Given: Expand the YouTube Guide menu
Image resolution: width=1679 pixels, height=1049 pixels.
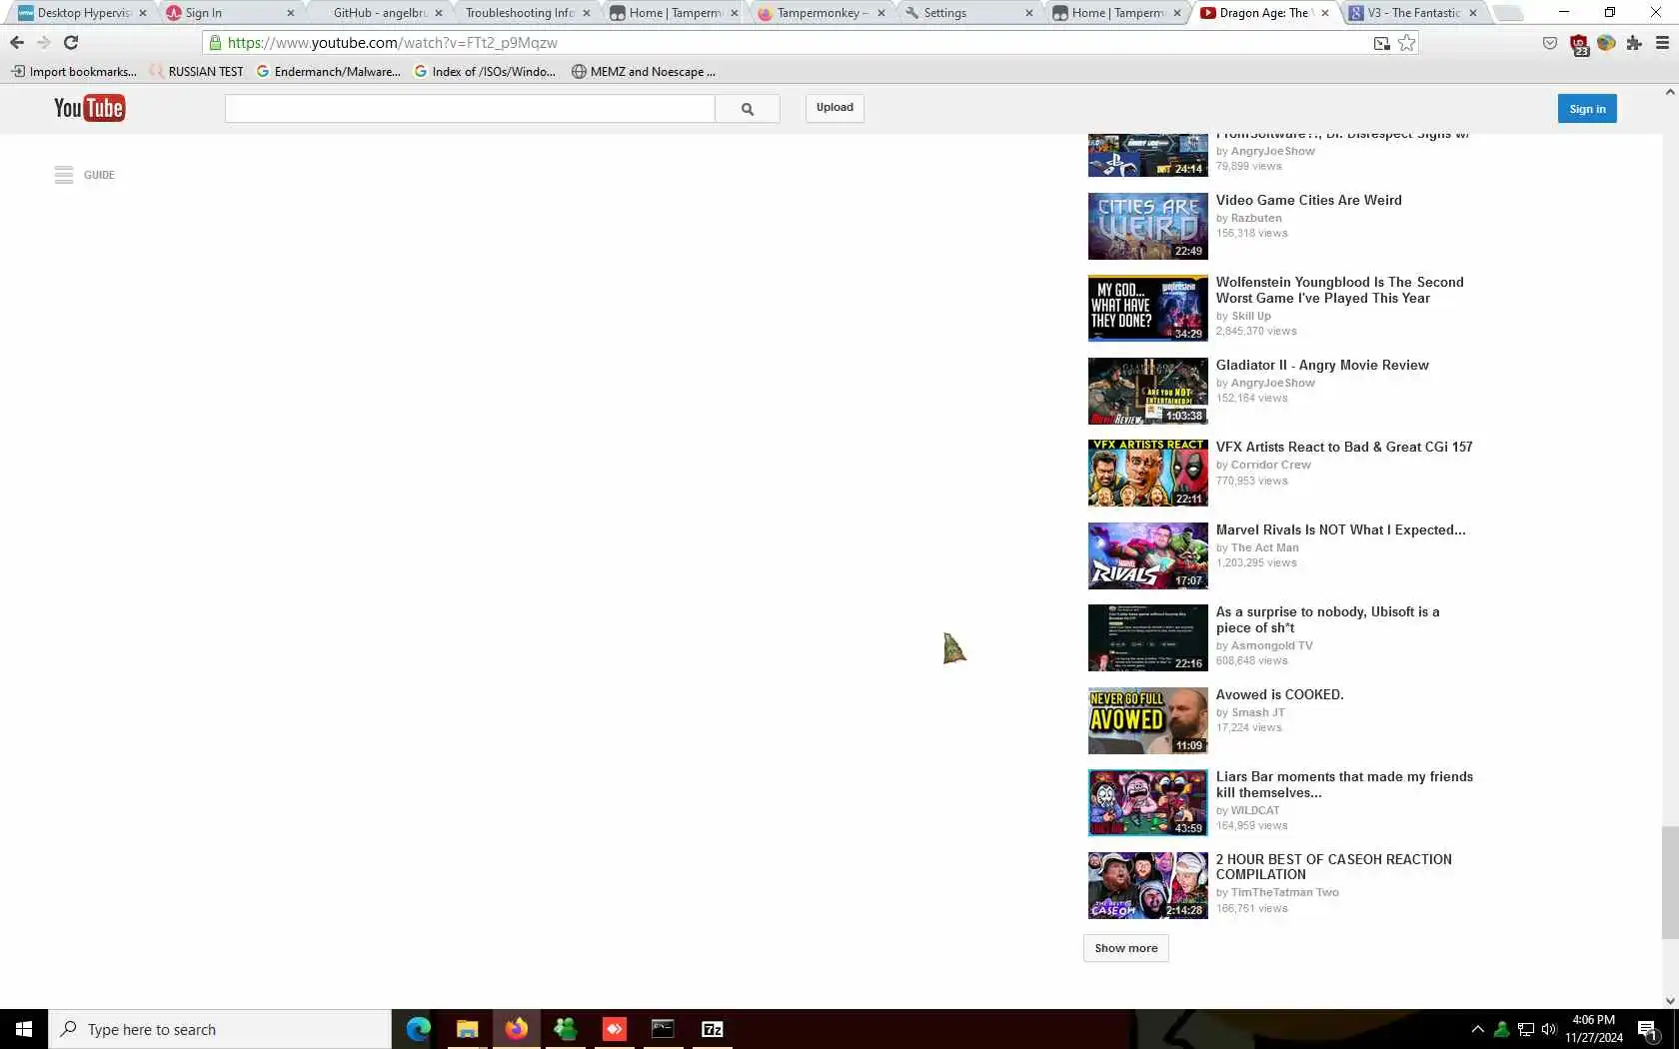Looking at the screenshot, I should 85,175.
